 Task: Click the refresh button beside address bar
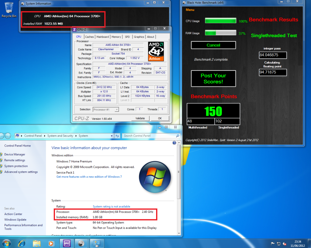(117, 136)
